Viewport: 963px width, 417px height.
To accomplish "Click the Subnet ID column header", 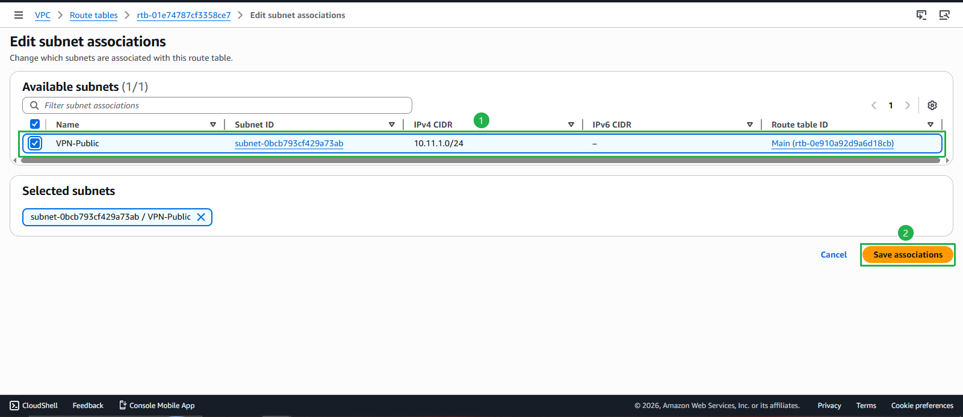I will [254, 125].
